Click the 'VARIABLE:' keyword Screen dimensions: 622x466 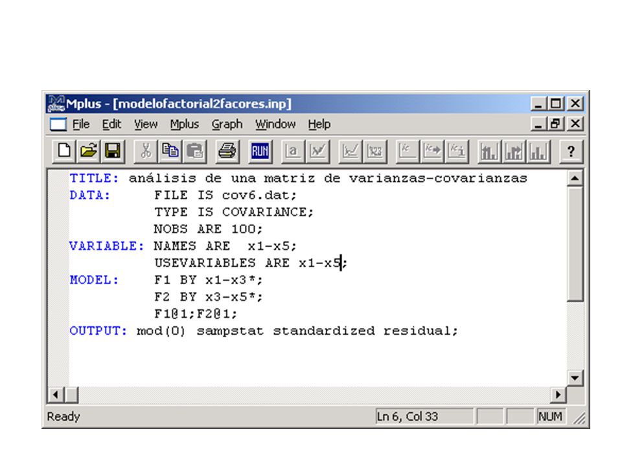(107, 246)
